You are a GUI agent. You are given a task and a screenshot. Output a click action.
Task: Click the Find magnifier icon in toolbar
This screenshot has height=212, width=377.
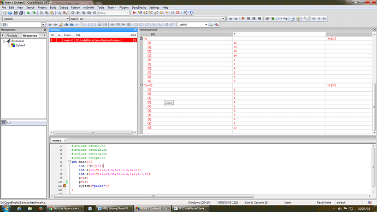(59, 13)
